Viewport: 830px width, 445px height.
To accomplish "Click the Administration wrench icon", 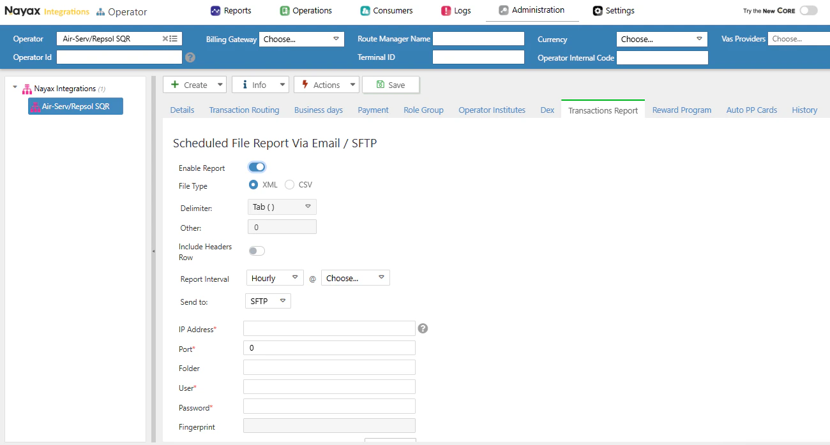I will tap(504, 10).
